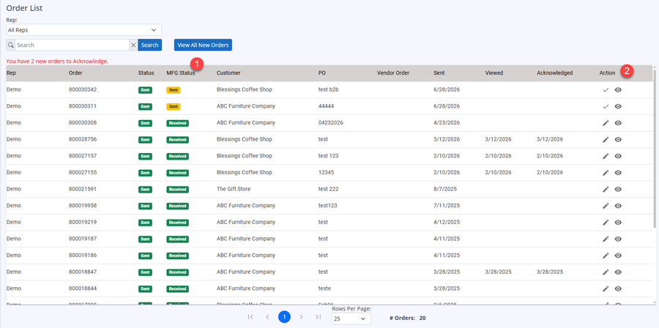Go to the first page of orders
Viewport: 659px width, 328px height.
point(250,317)
